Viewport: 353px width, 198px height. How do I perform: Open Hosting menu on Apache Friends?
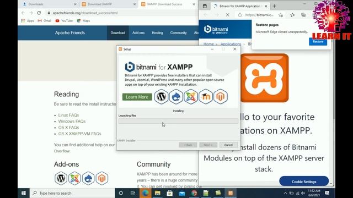coord(157,33)
